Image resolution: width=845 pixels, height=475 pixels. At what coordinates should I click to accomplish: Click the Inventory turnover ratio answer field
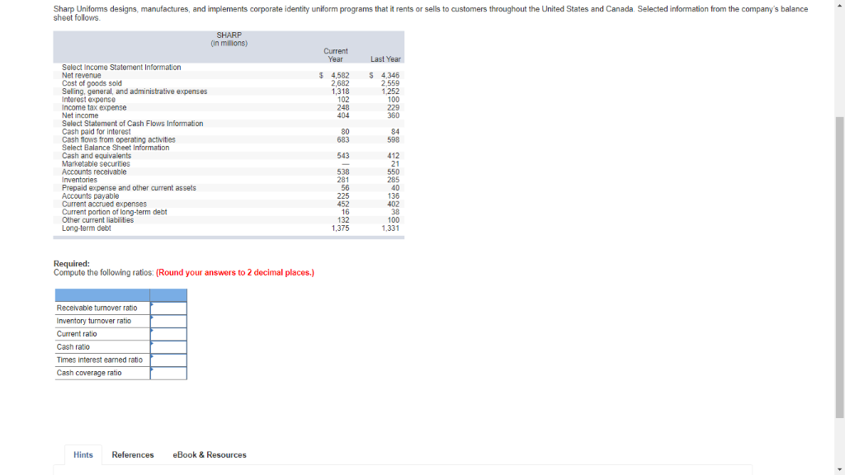click(168, 321)
